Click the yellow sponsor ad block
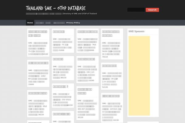The image size is (185, 123). pyautogui.click(x=139, y=76)
